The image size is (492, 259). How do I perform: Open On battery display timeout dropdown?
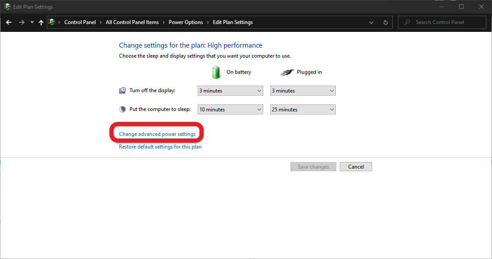230,91
